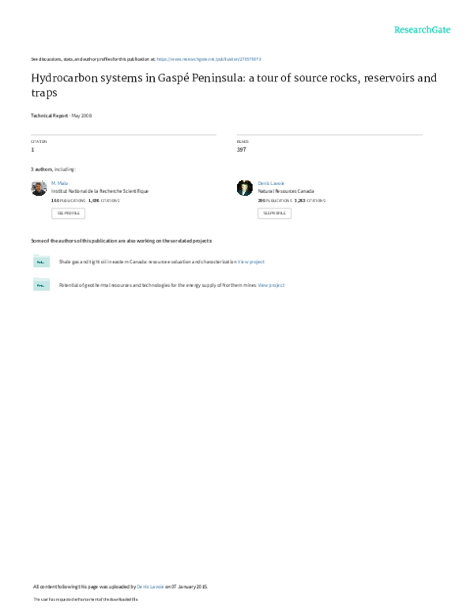This screenshot has width=474, height=614.
Task: Open View project for Northern mines geothermal
Action: tap(271, 284)
